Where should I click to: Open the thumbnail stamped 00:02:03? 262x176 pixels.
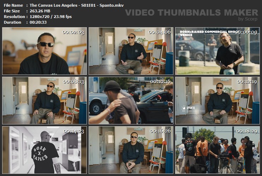[44, 51]
